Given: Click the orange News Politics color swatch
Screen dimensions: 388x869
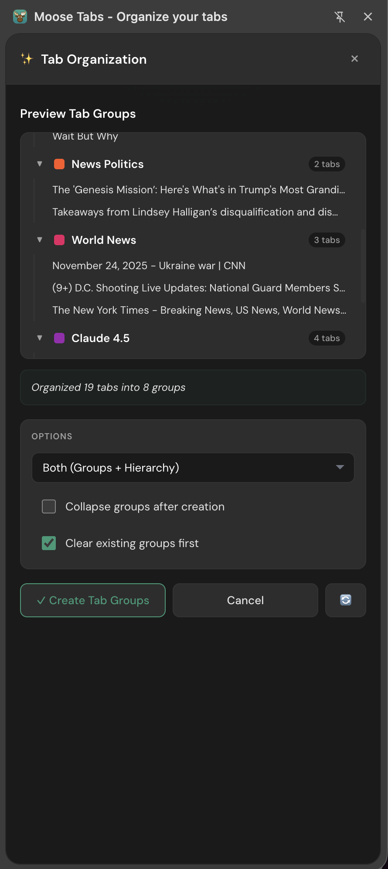Looking at the screenshot, I should [59, 164].
